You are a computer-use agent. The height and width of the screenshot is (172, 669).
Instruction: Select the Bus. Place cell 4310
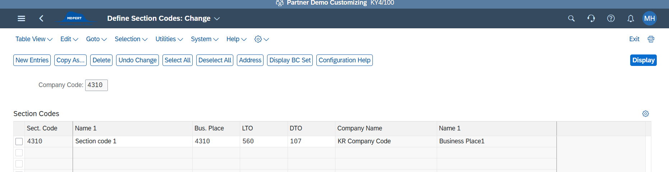point(216,142)
